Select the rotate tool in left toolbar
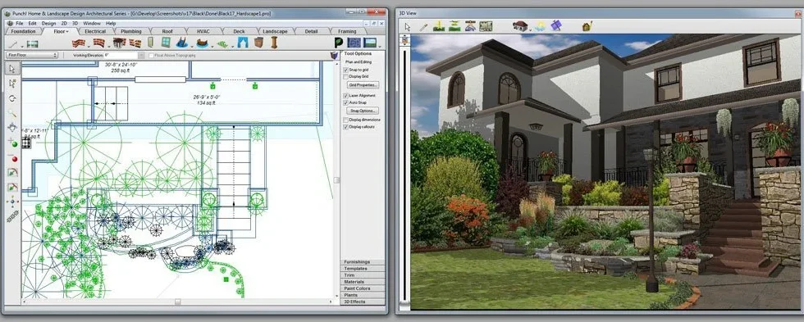The image size is (804, 322). (x=12, y=98)
